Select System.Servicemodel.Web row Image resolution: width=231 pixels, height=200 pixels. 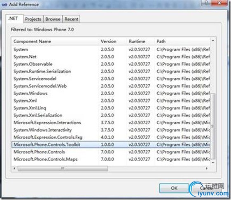(x=111, y=86)
